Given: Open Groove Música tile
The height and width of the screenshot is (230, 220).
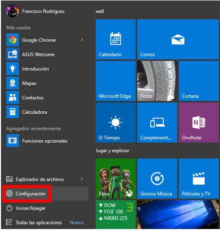Looking at the screenshot, I should tap(157, 179).
